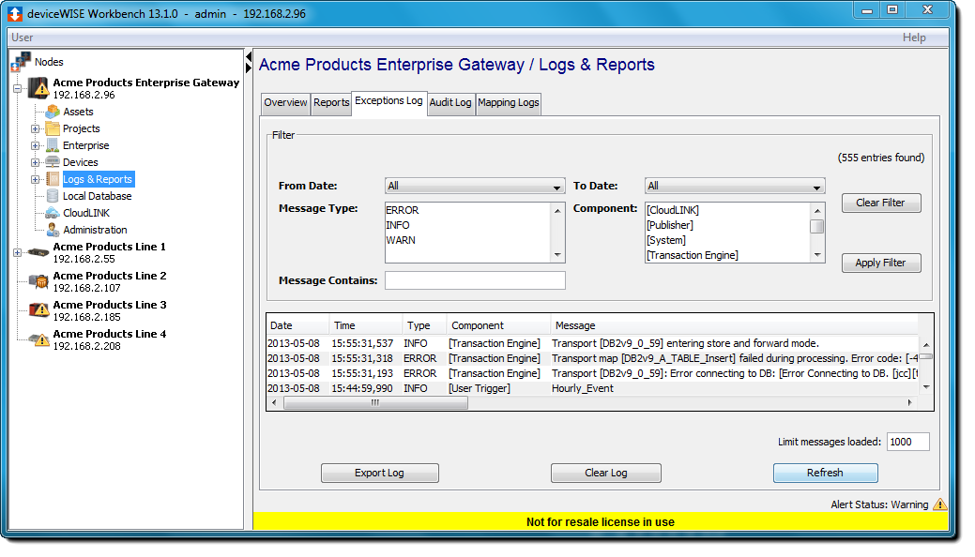The height and width of the screenshot is (557, 975).
Task: Click the Refresh button
Action: [x=825, y=474]
